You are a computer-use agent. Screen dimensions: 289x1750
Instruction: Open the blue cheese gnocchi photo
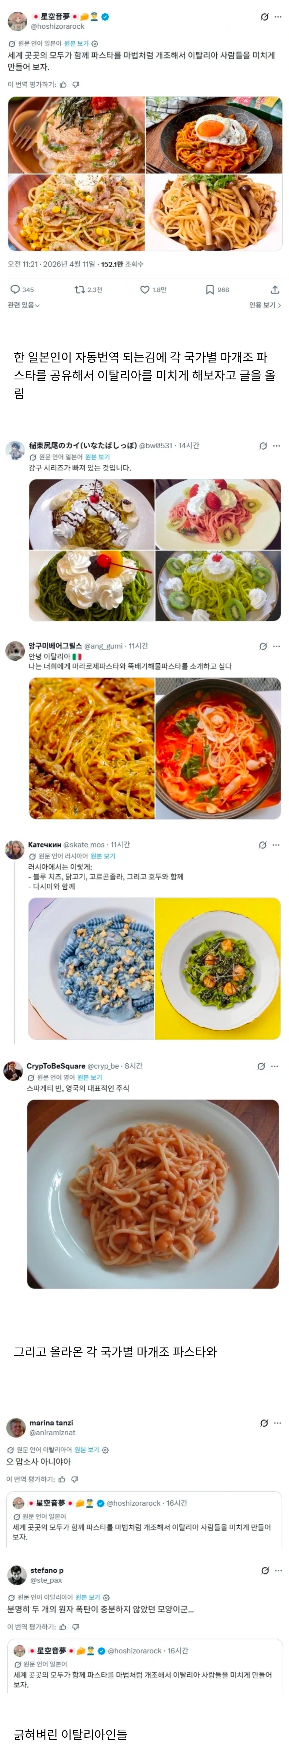(x=91, y=968)
